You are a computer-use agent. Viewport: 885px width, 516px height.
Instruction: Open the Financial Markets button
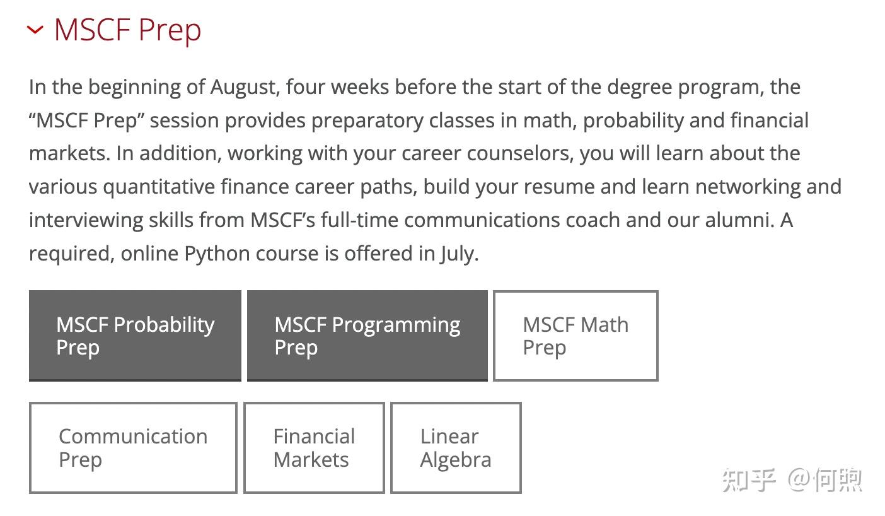pyautogui.click(x=314, y=448)
